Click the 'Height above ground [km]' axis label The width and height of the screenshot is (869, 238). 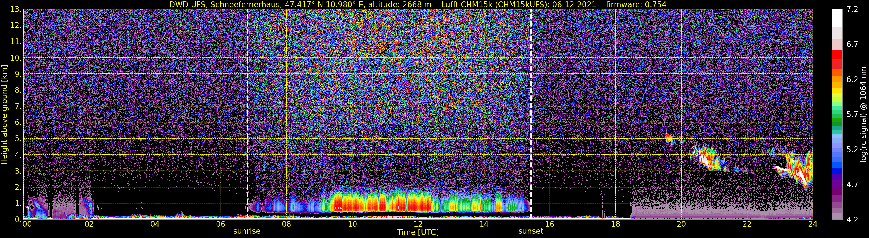click(x=4, y=114)
